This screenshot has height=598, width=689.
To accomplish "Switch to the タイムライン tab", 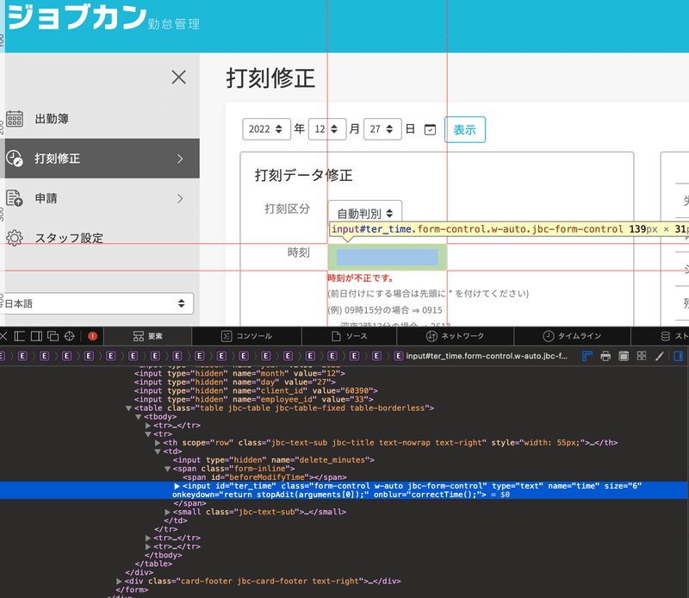I will pos(572,336).
